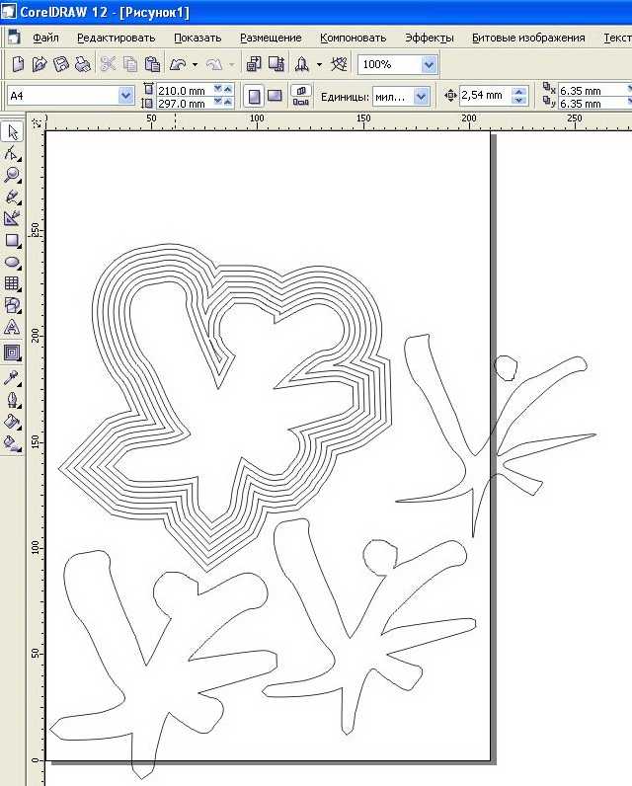Select the Smart drawing tool
This screenshot has width=632, height=786.
tap(12, 218)
